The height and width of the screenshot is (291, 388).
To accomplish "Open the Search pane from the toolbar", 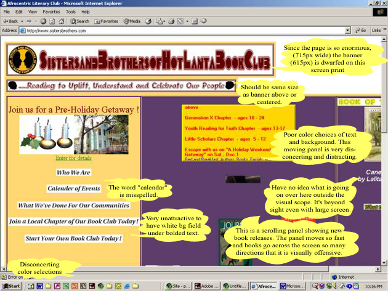I will pyautogui.click(x=79, y=22).
